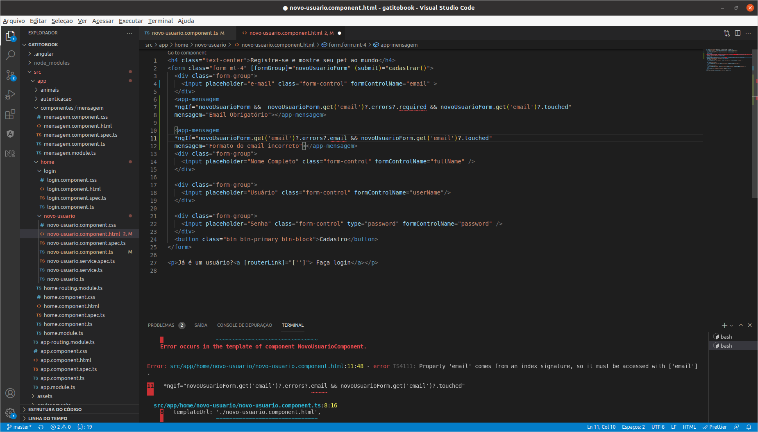Open the Angular extension icon in activity bar

tap(10, 134)
